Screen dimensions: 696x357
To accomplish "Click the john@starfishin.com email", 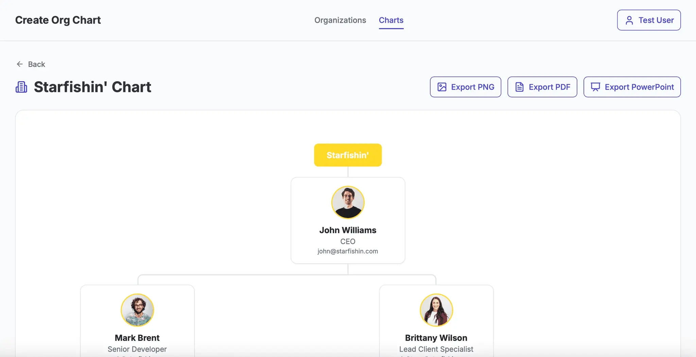I will [348, 251].
